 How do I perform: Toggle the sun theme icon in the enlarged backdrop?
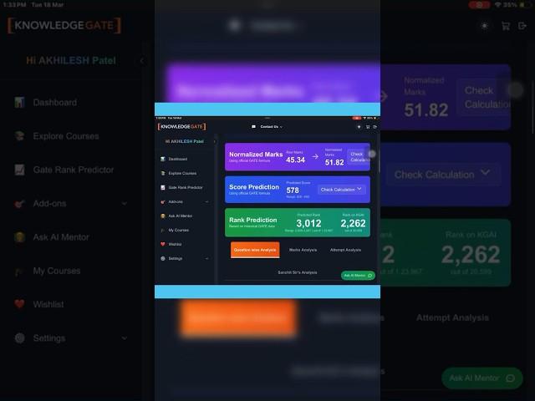click(x=485, y=26)
